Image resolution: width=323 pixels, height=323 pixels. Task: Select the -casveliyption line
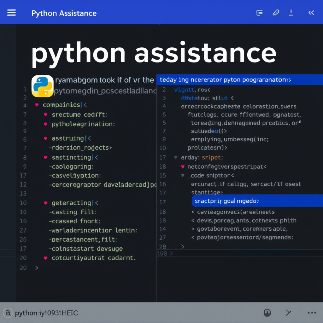pos(75,175)
